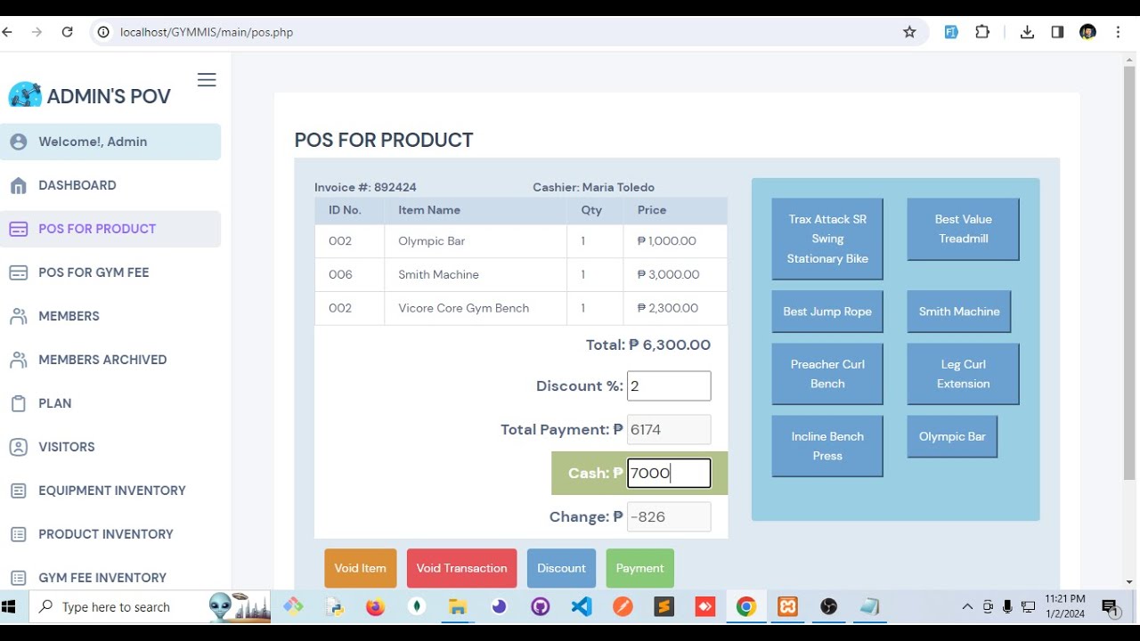The height and width of the screenshot is (641, 1140).
Task: Open the browser Extensions puzzle icon
Action: (982, 32)
